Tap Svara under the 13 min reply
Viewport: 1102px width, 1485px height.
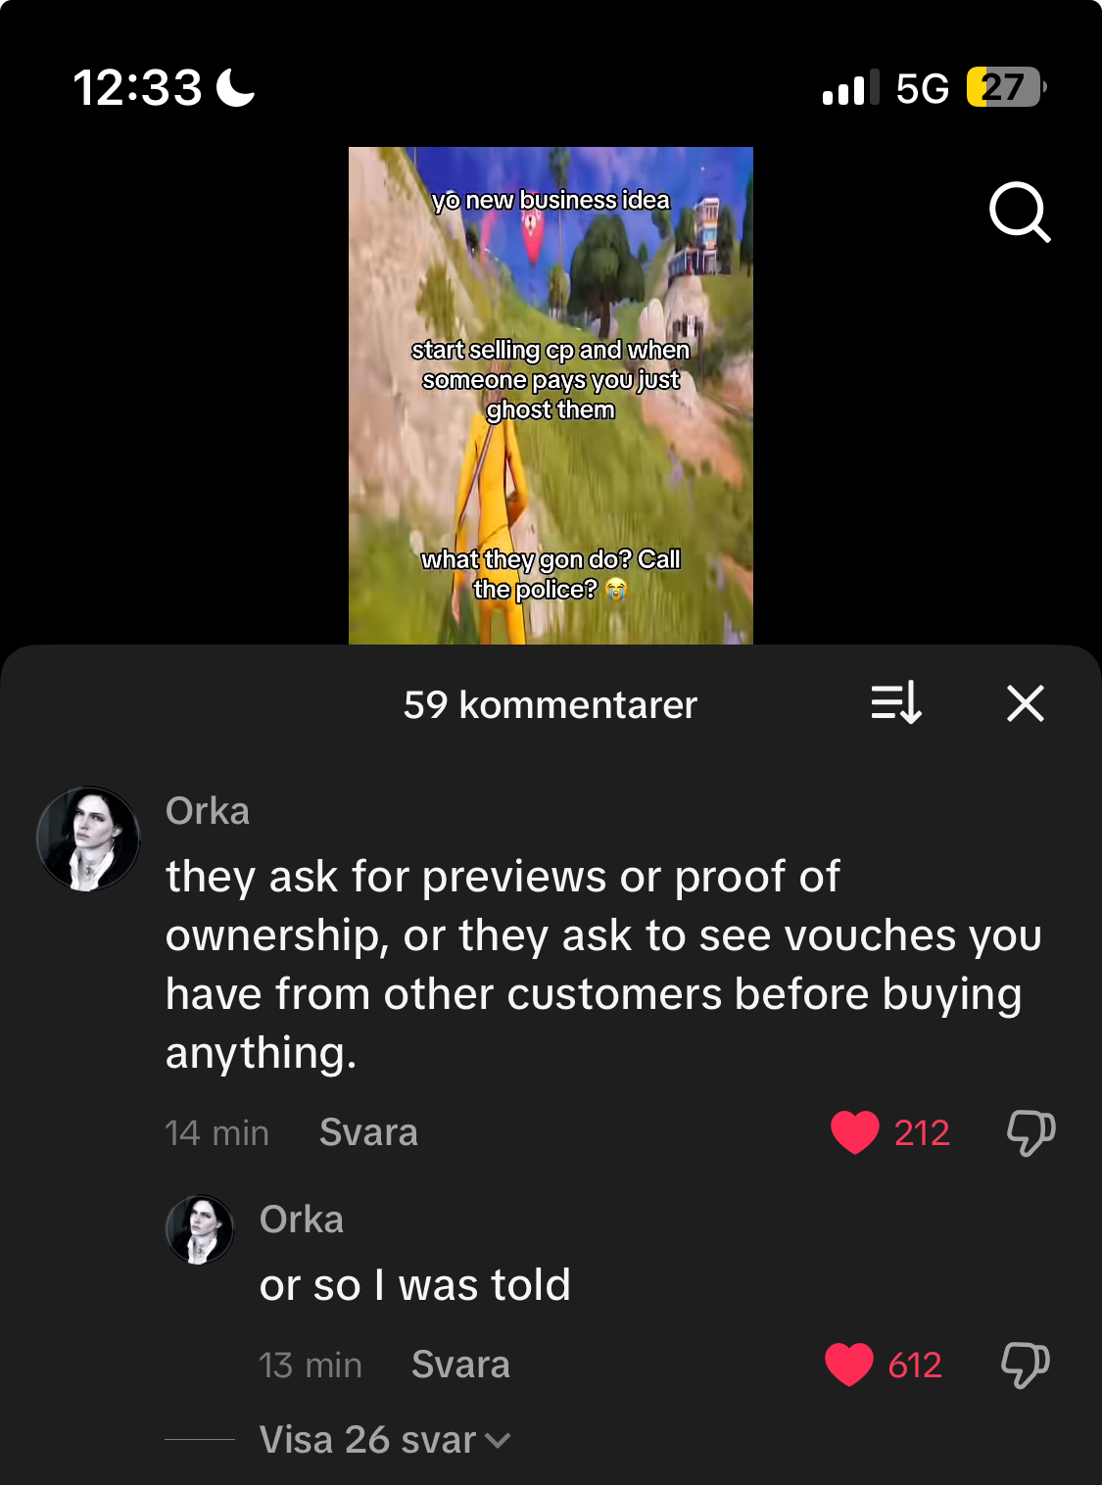pyautogui.click(x=460, y=1365)
